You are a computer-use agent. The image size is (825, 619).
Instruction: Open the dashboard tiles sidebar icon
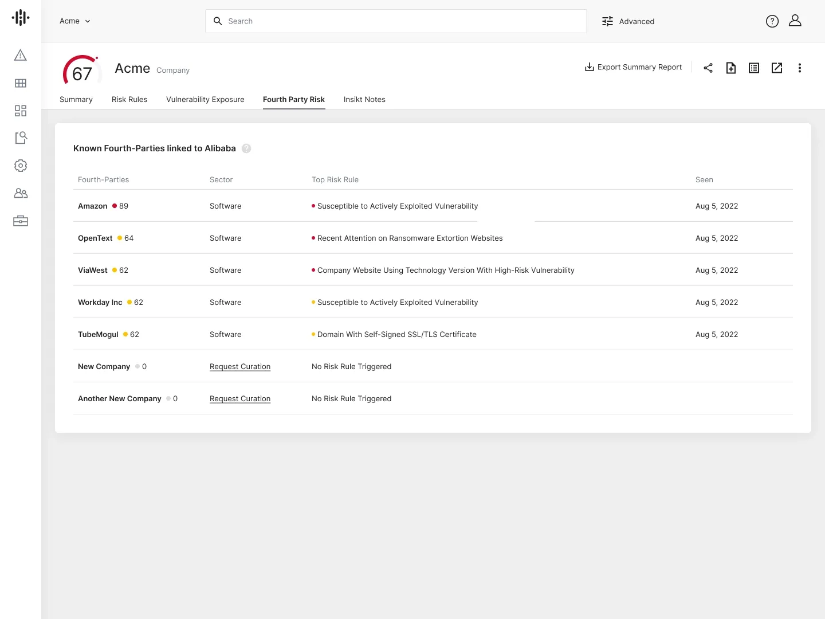pos(21,111)
